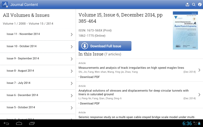Open the journal cover thumbnail
Image resolution: width=203 pixels, height=127 pixels.
[x=182, y=30]
